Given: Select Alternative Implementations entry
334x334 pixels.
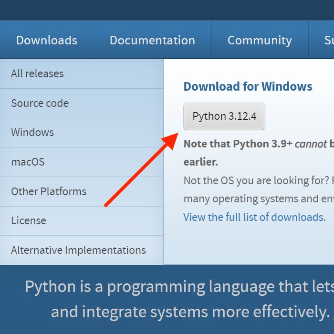Looking at the screenshot, I should [x=82, y=250].
